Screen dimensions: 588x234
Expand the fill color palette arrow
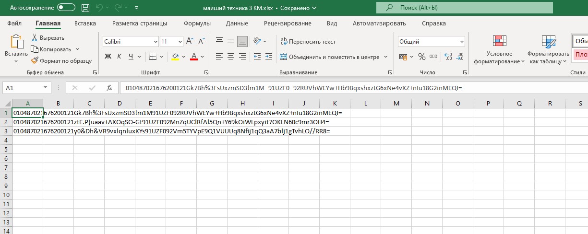point(184,57)
